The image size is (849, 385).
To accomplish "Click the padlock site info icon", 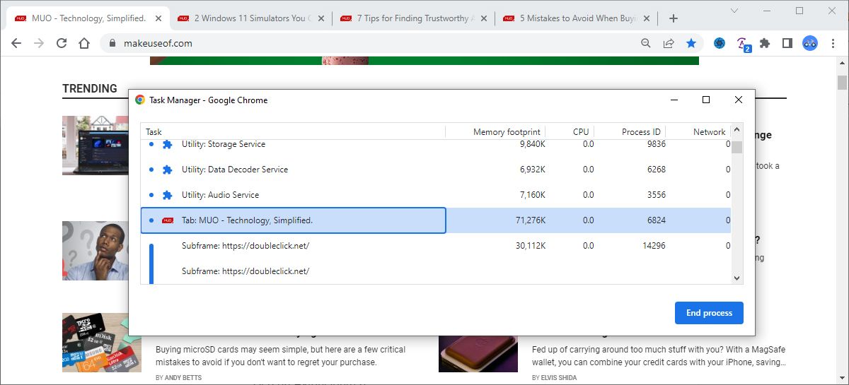I will tap(112, 43).
